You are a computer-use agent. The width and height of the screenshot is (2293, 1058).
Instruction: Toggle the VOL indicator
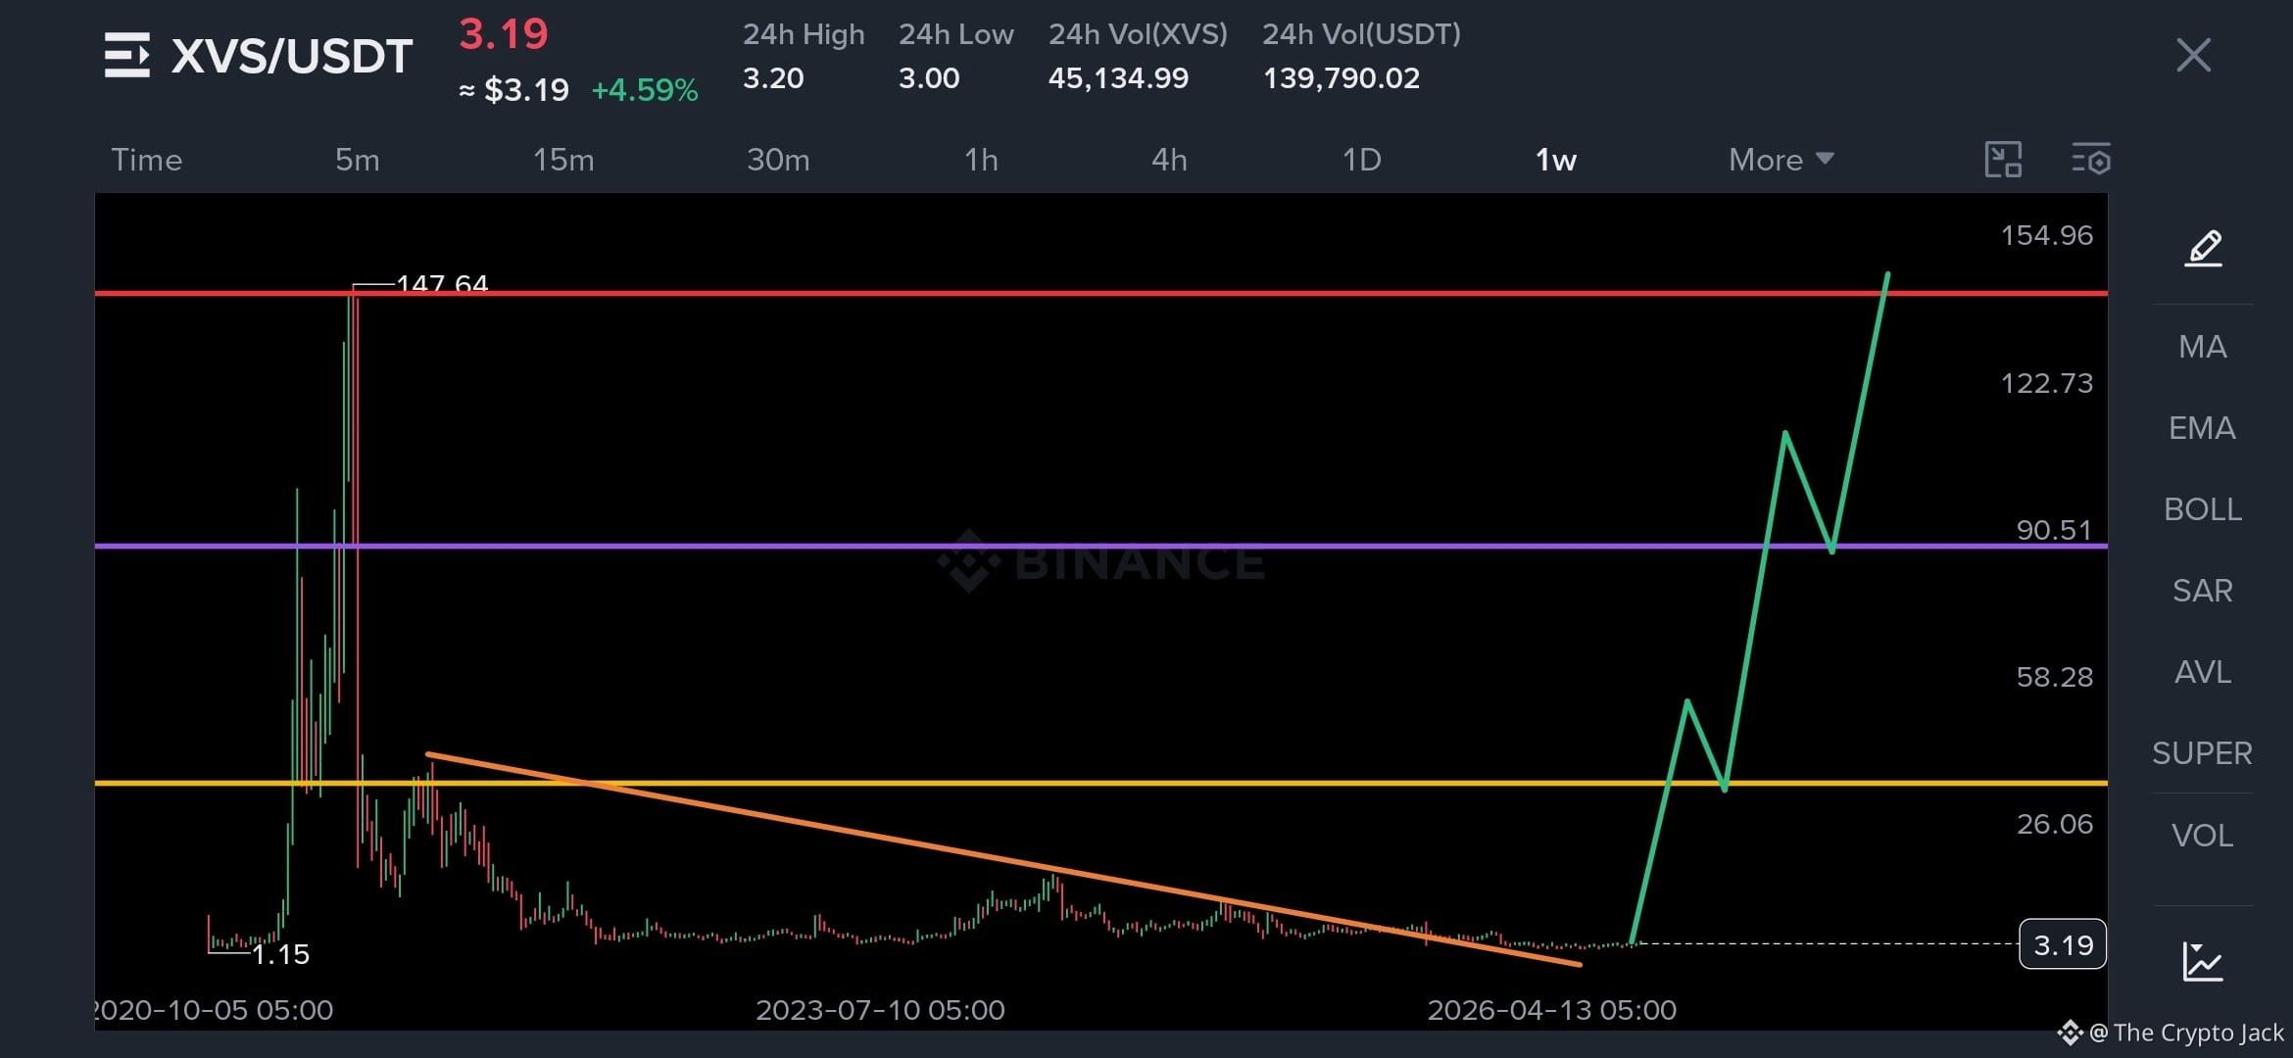(x=2203, y=836)
